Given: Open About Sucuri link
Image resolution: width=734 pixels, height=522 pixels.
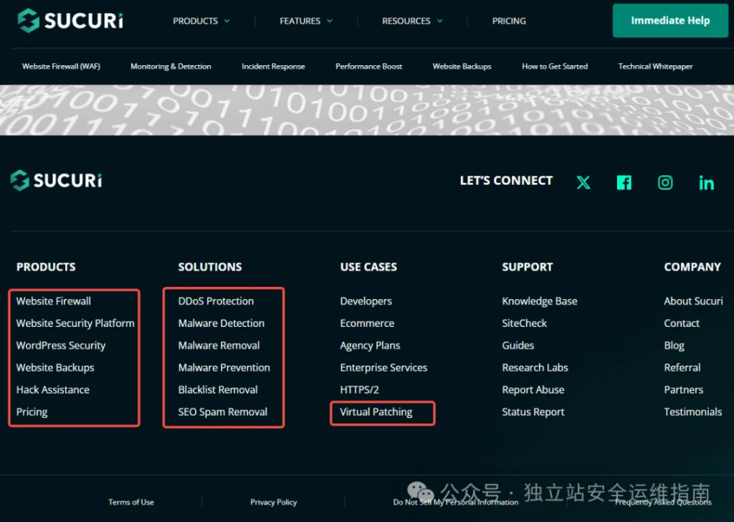Looking at the screenshot, I should click(693, 301).
